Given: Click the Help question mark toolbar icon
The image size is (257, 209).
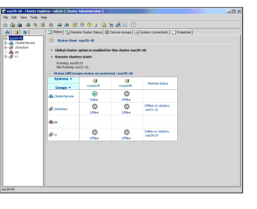Looking at the screenshot, I should [133, 25].
